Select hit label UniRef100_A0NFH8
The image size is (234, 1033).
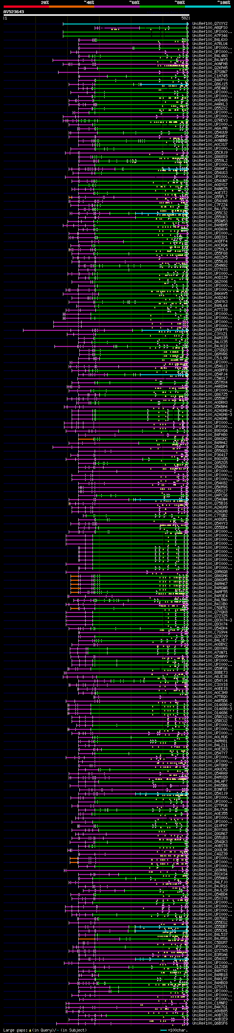click(x=210, y=64)
